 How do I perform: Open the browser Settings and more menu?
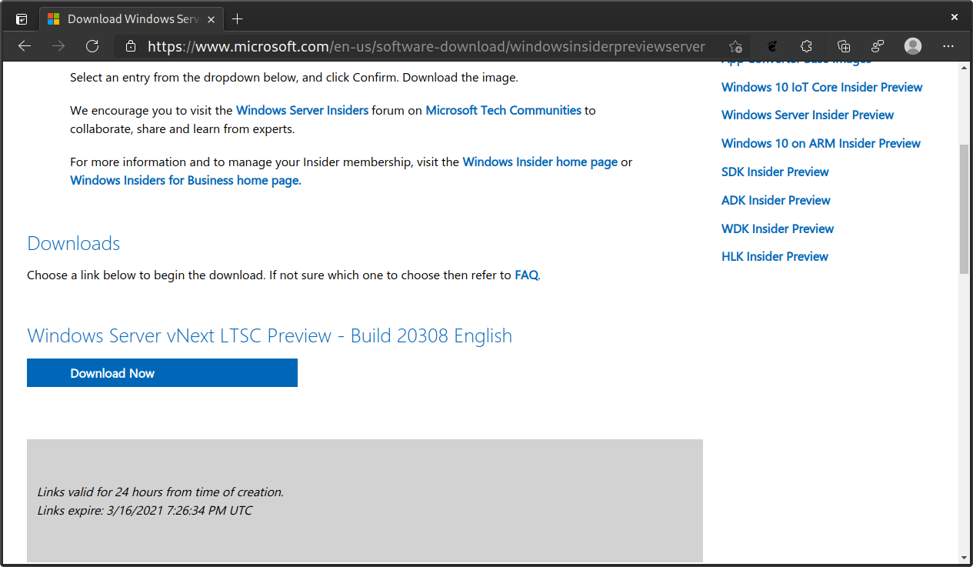[x=948, y=46]
